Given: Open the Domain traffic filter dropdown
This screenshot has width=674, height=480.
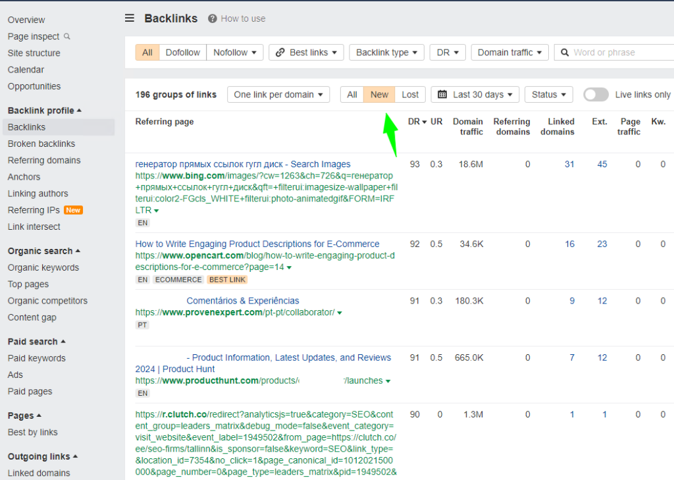Looking at the screenshot, I should [509, 53].
